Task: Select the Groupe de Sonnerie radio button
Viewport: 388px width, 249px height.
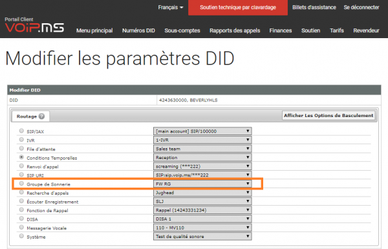Action: (x=21, y=184)
